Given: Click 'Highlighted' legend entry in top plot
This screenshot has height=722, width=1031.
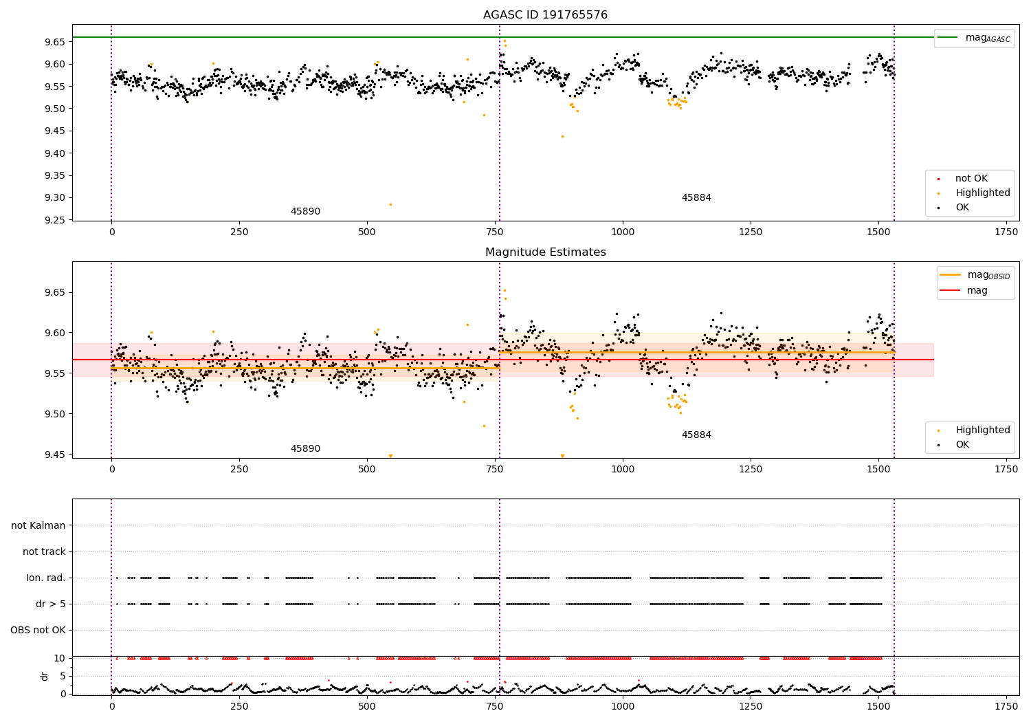Looking at the screenshot, I should (x=982, y=193).
